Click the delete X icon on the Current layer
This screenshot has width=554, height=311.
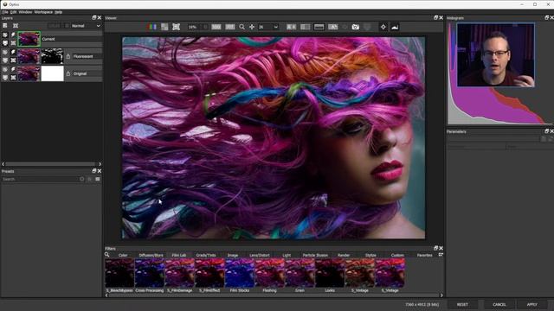[x=13, y=43]
